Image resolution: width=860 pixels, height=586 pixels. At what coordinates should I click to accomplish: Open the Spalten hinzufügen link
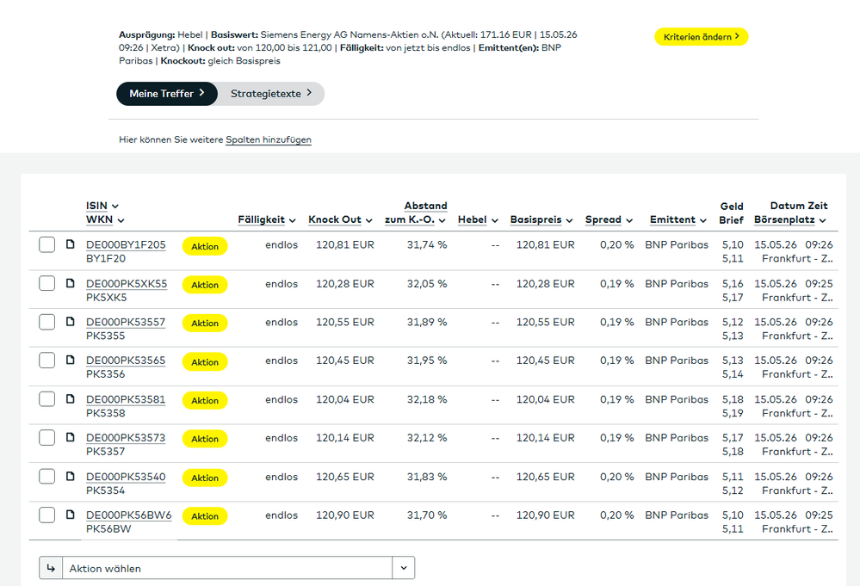tap(269, 139)
